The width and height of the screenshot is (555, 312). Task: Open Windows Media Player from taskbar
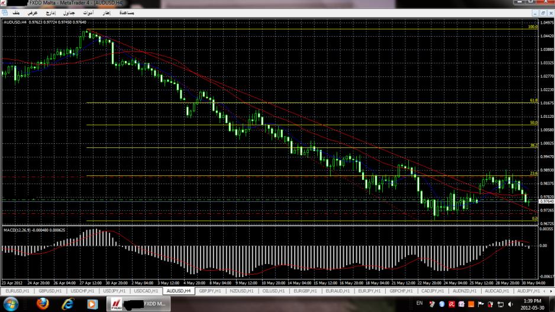click(92, 304)
